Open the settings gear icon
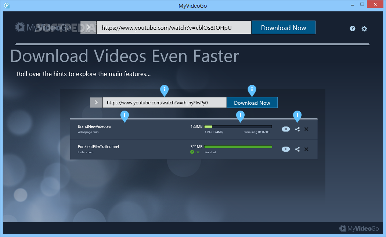Viewport: 386px width, 237px height. coord(364,29)
